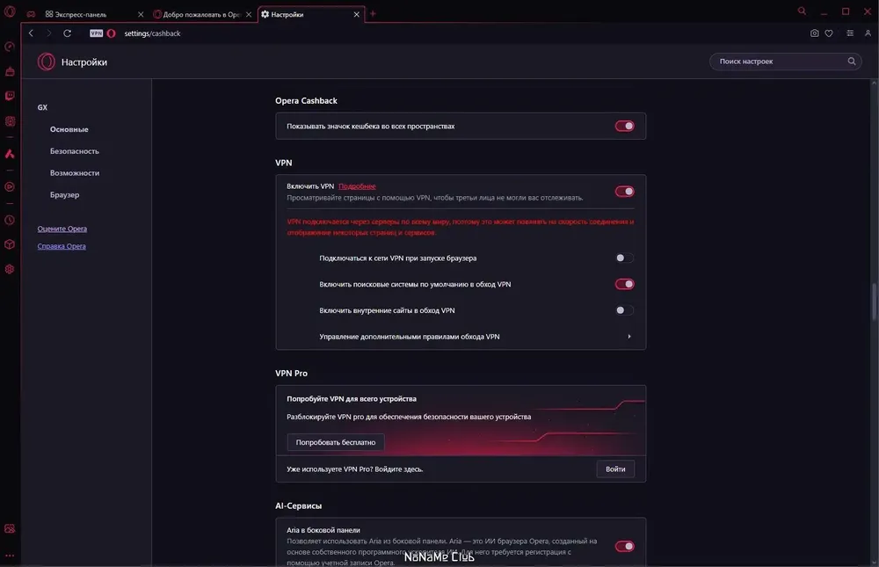This screenshot has width=879, height=567.
Task: Open GX Corner gamepad icon in tab bar
Action: (x=32, y=14)
